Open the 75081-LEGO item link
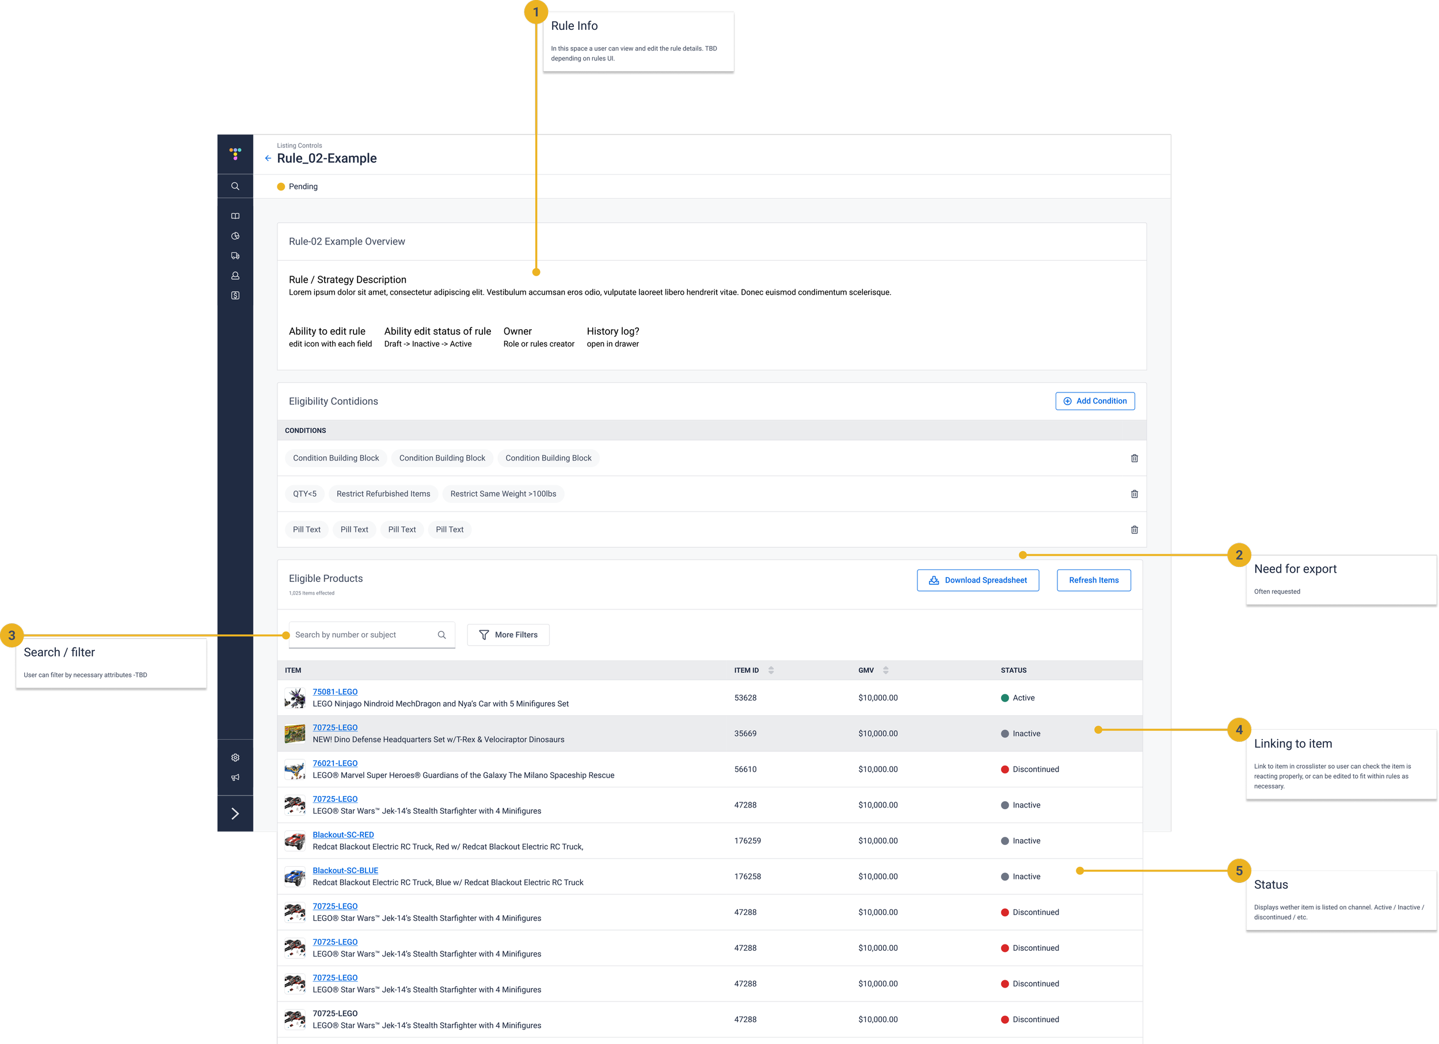Screen dimensions: 1439x1044 coord(335,692)
